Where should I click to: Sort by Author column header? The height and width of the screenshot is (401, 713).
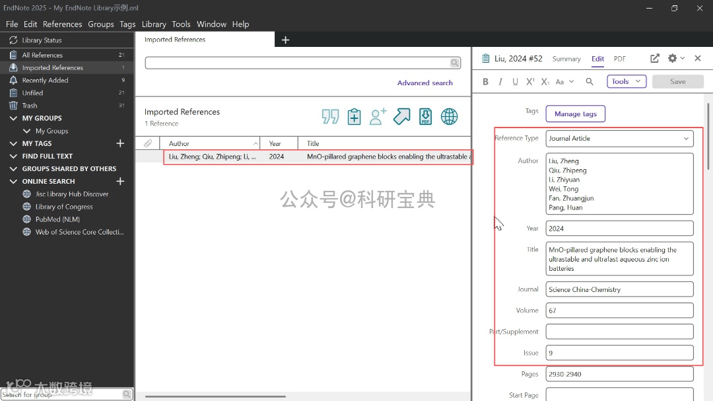[210, 143]
